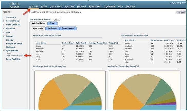Image resolution: width=187 pixels, height=111 pixels.
Task: Open the WLANs menu
Action: tap(44, 7)
